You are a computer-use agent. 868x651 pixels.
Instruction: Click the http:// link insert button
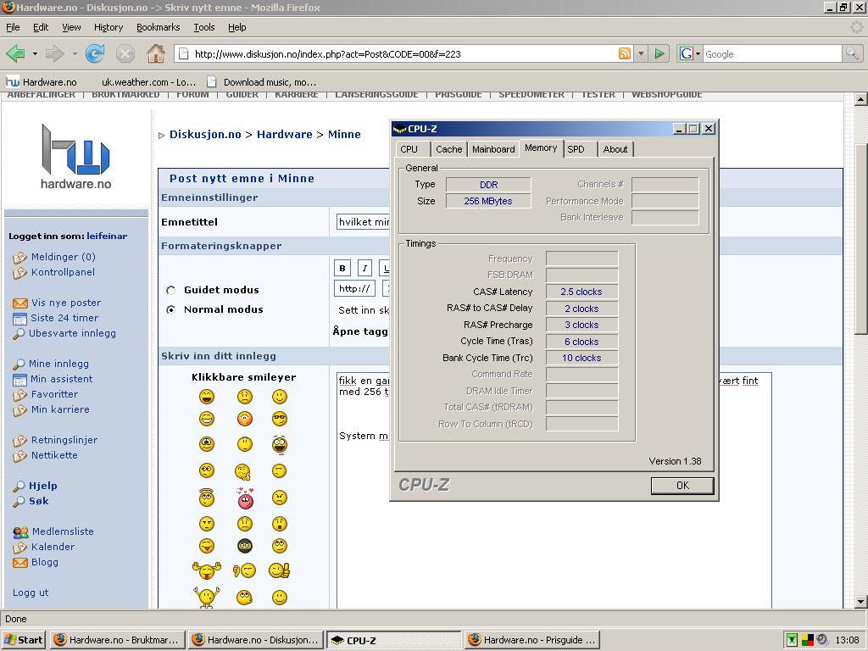354,288
